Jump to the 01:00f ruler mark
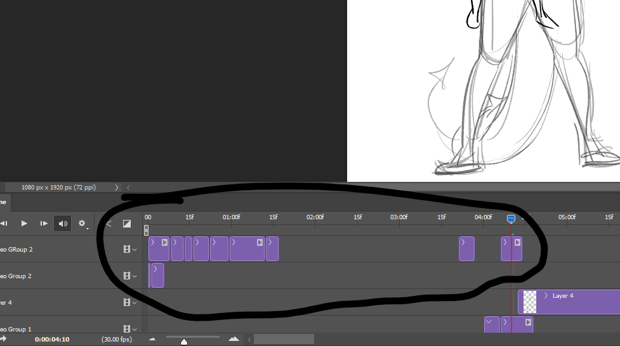 232,217
